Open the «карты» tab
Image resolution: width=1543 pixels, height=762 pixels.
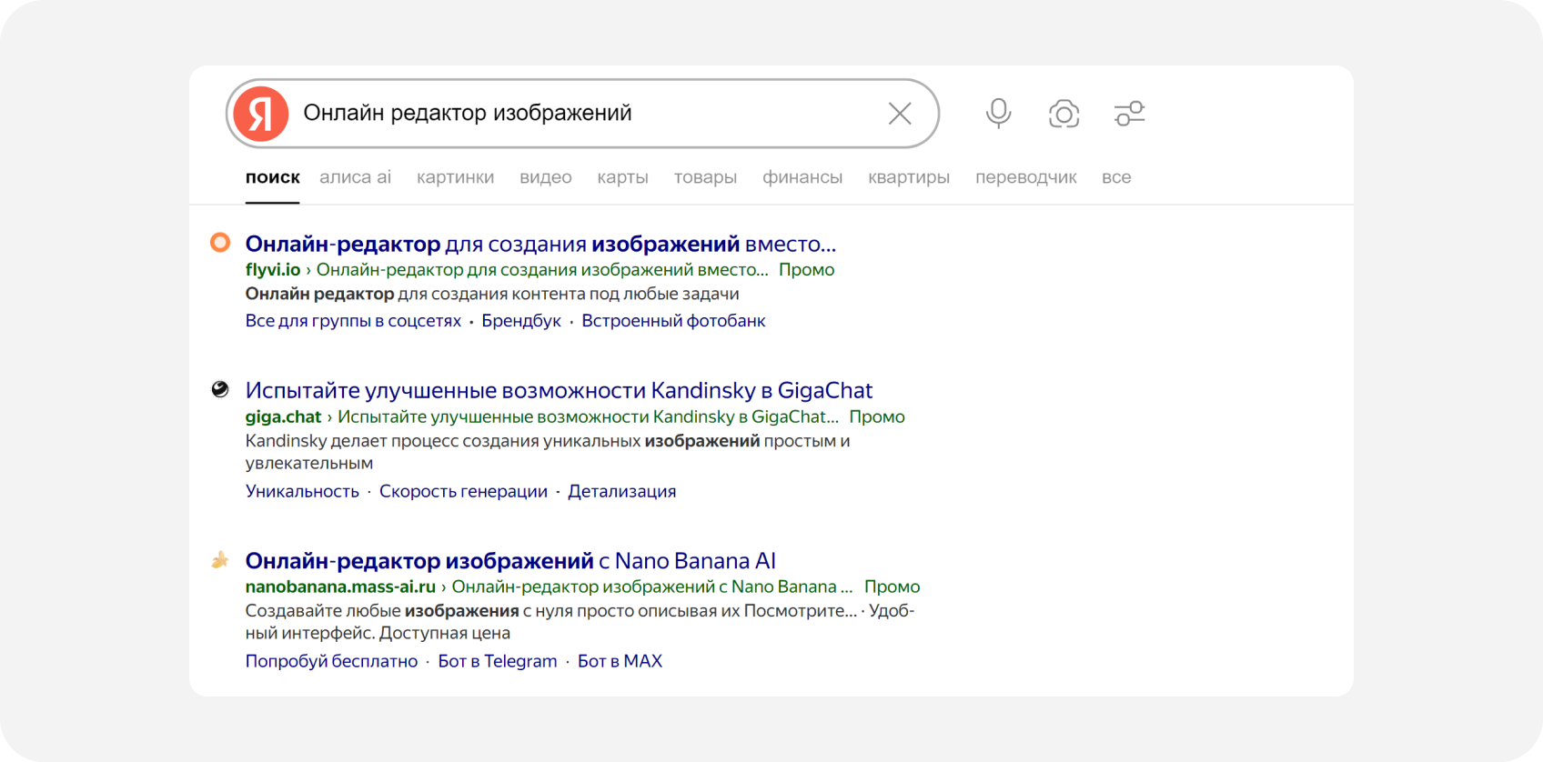point(622,177)
